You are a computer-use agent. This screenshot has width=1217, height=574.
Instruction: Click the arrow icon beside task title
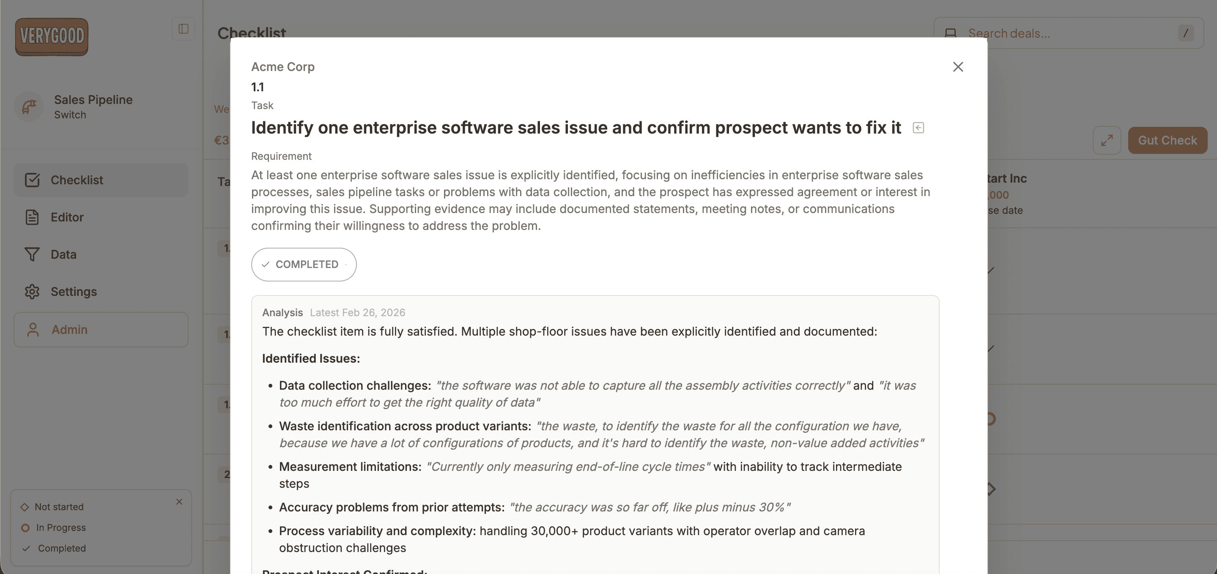918,128
